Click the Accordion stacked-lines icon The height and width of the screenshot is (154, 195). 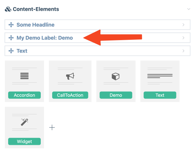pyautogui.click(x=24, y=76)
